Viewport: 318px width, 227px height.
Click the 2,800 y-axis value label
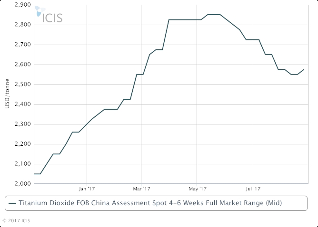click(23, 25)
